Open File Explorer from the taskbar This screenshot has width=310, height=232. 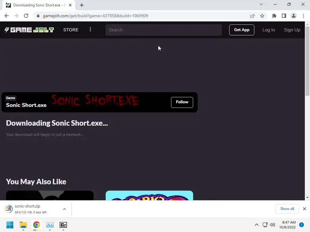(x=23, y=225)
